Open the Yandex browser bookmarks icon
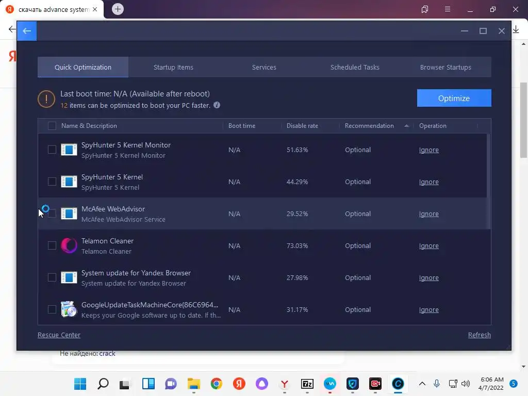Screen dimensions: 528x396 tap(425, 9)
